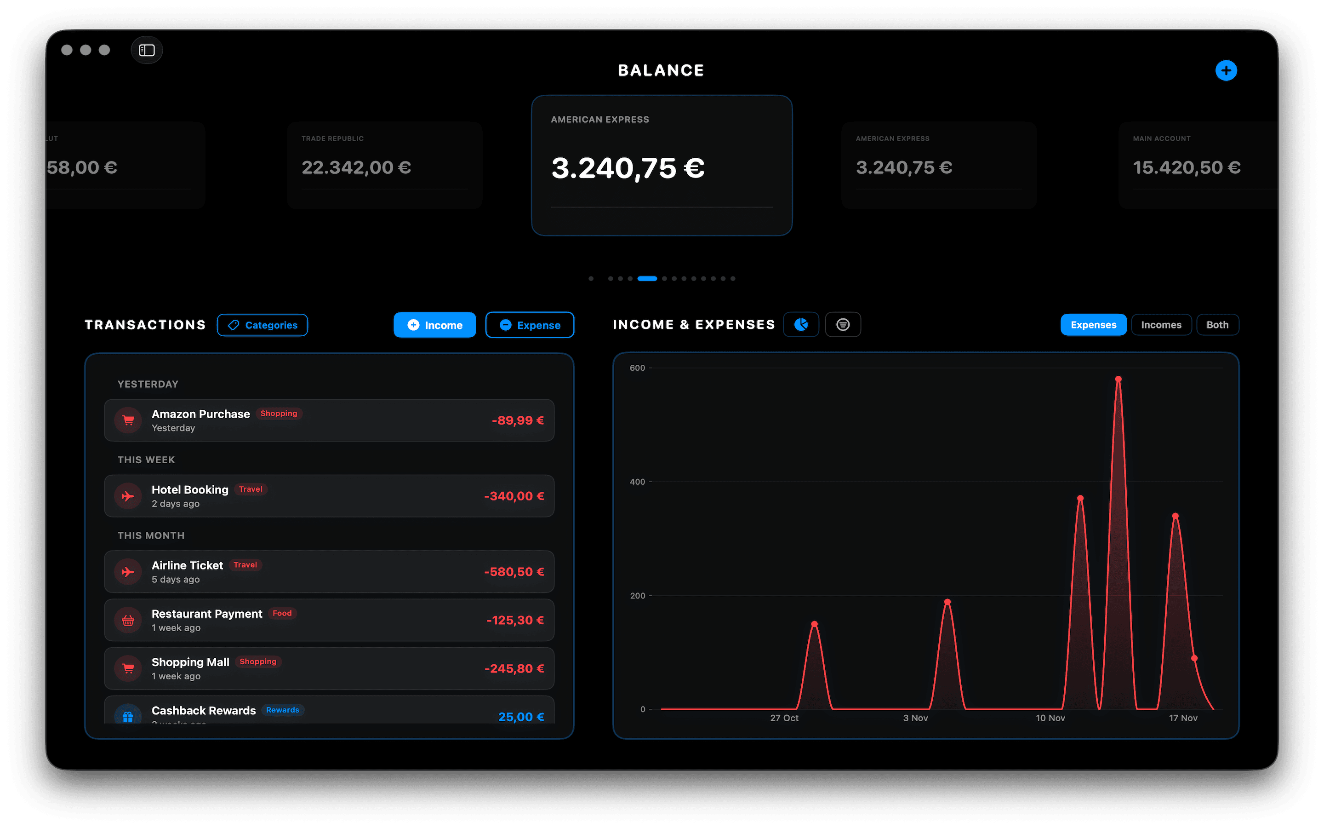Click the centered American Express balance card
The height and width of the screenshot is (828, 1324).
pyautogui.click(x=662, y=166)
